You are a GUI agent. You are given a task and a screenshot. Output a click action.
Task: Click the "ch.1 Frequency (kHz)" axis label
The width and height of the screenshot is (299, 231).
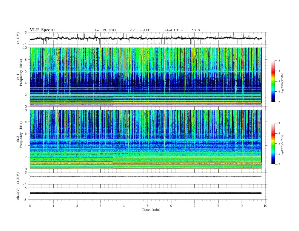pos(20,72)
